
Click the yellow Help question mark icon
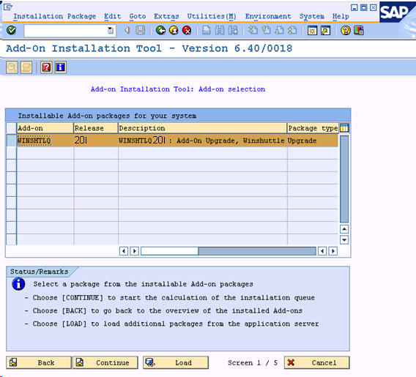(x=346, y=31)
